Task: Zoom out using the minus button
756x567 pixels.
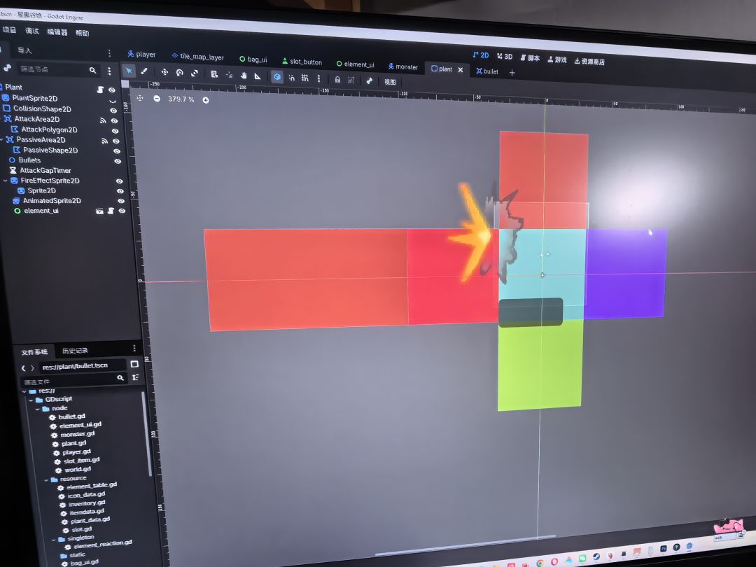Action: pos(157,99)
